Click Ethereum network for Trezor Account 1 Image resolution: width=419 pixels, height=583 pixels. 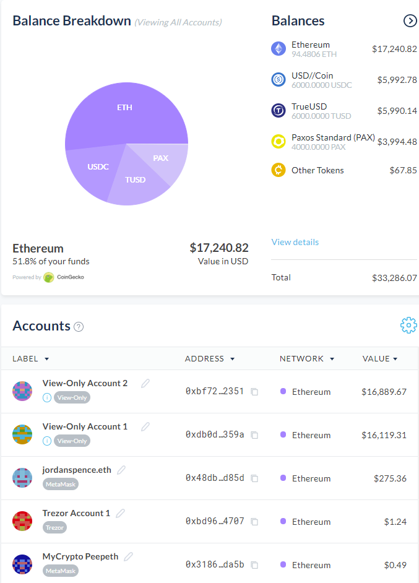click(x=305, y=522)
